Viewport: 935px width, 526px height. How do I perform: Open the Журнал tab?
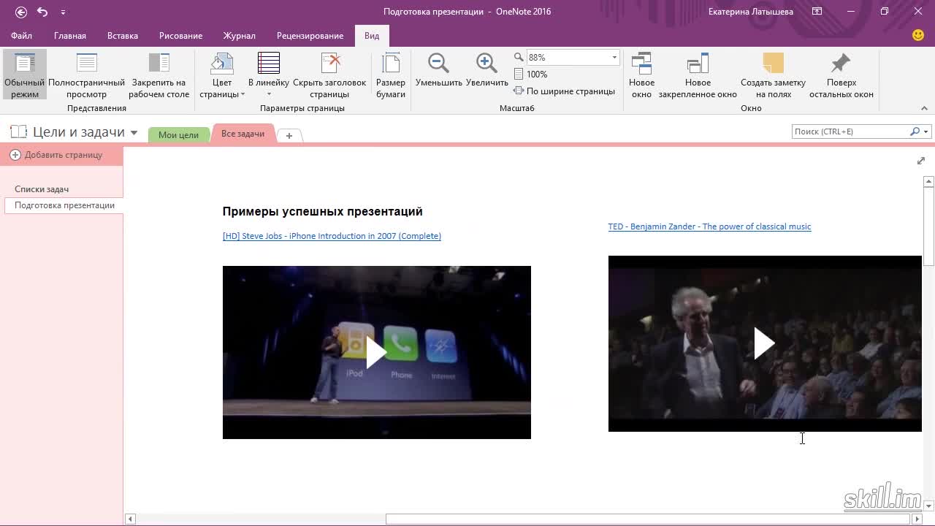(240, 36)
